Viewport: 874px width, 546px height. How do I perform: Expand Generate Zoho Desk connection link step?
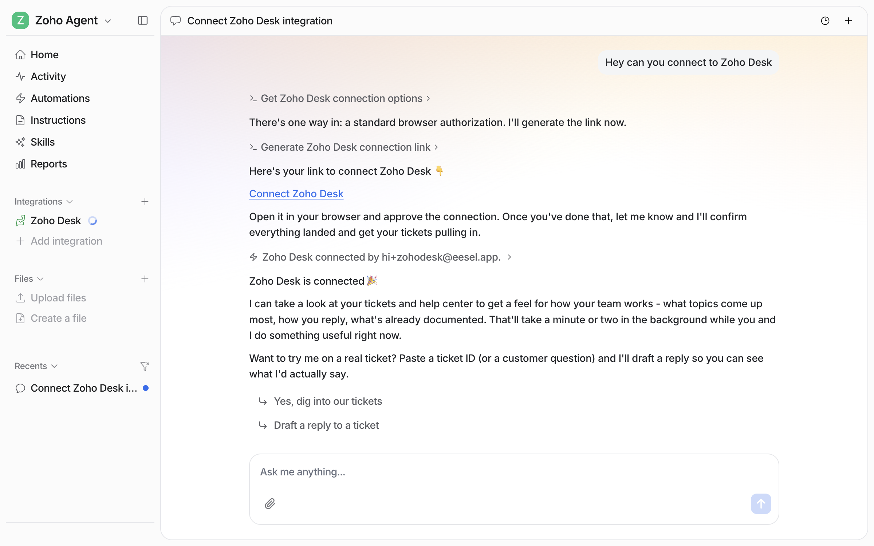click(344, 147)
